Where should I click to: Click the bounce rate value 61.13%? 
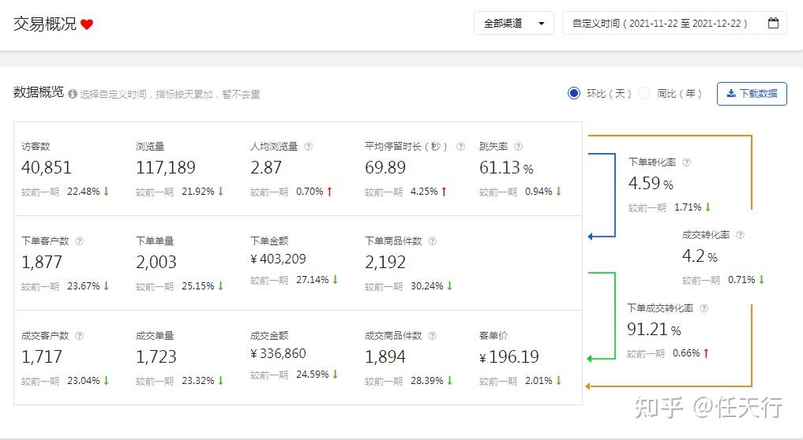point(506,167)
